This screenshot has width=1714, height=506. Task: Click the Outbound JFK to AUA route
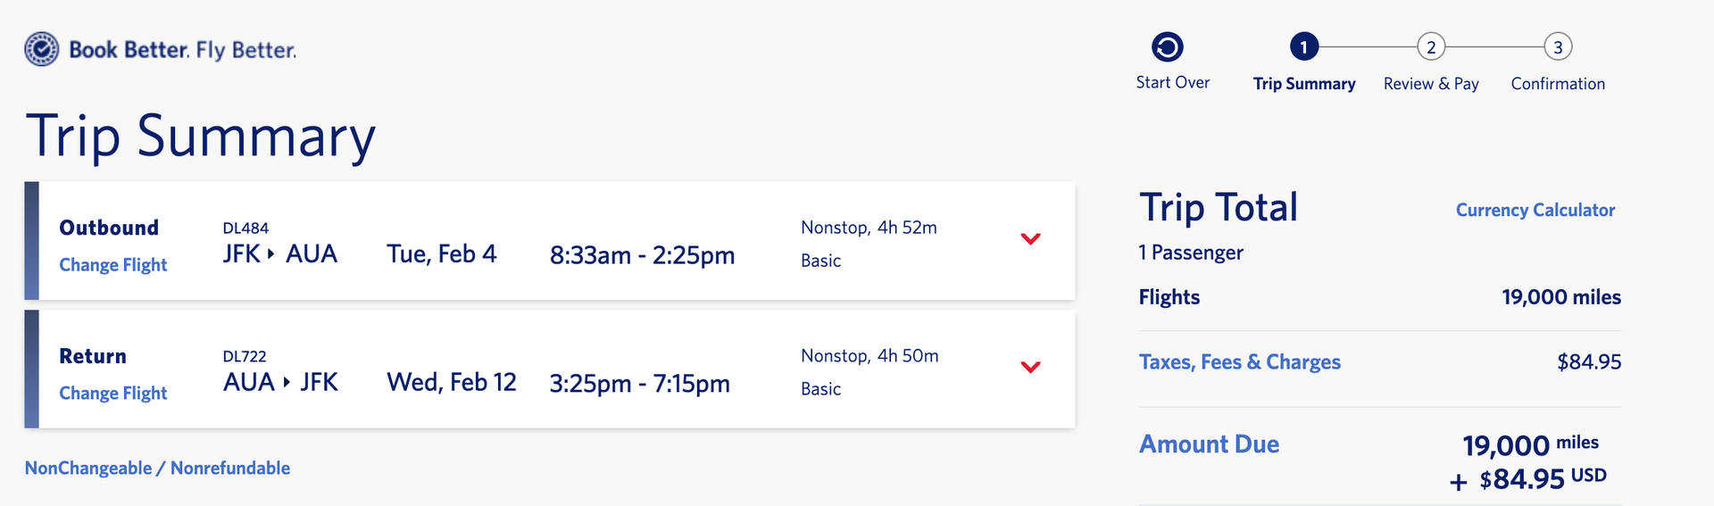(279, 254)
